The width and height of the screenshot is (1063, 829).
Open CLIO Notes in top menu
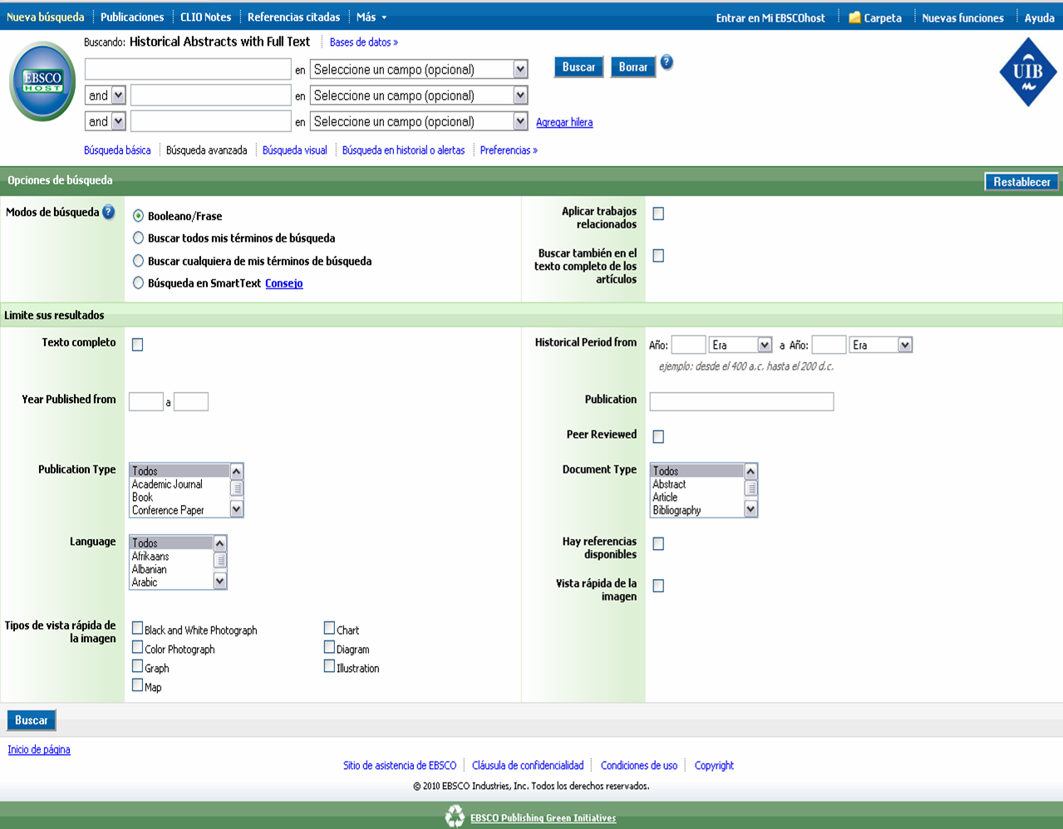tap(206, 17)
